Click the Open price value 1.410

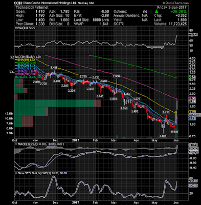click(x=40, y=12)
